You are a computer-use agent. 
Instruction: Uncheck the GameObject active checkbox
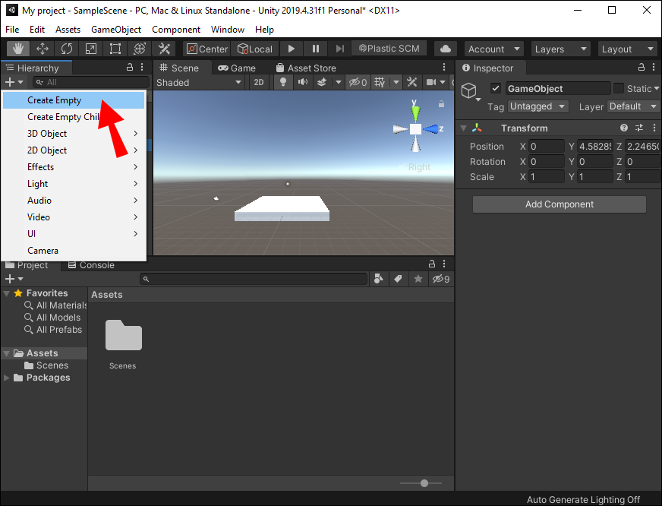coord(496,89)
